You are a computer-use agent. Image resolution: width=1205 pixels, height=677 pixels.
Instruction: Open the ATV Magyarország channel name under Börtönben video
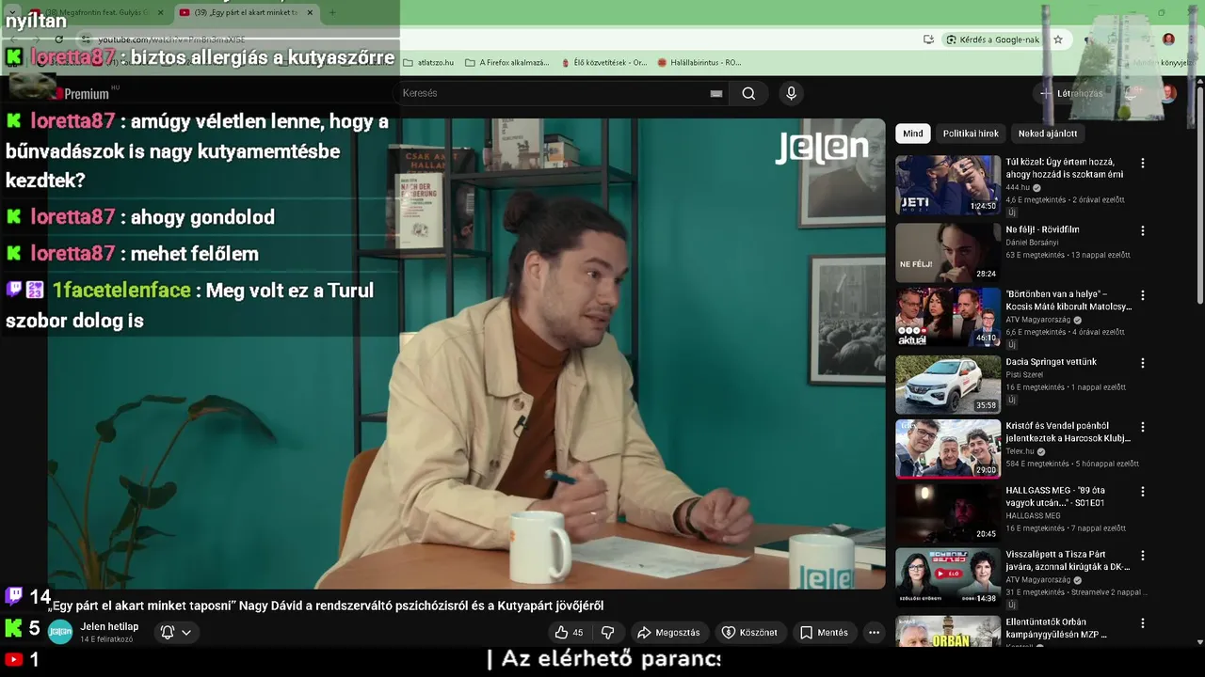(x=1040, y=320)
